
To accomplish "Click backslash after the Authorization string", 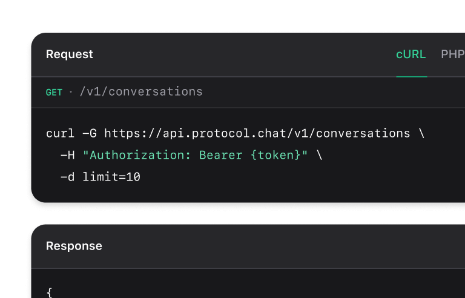I will (320, 156).
